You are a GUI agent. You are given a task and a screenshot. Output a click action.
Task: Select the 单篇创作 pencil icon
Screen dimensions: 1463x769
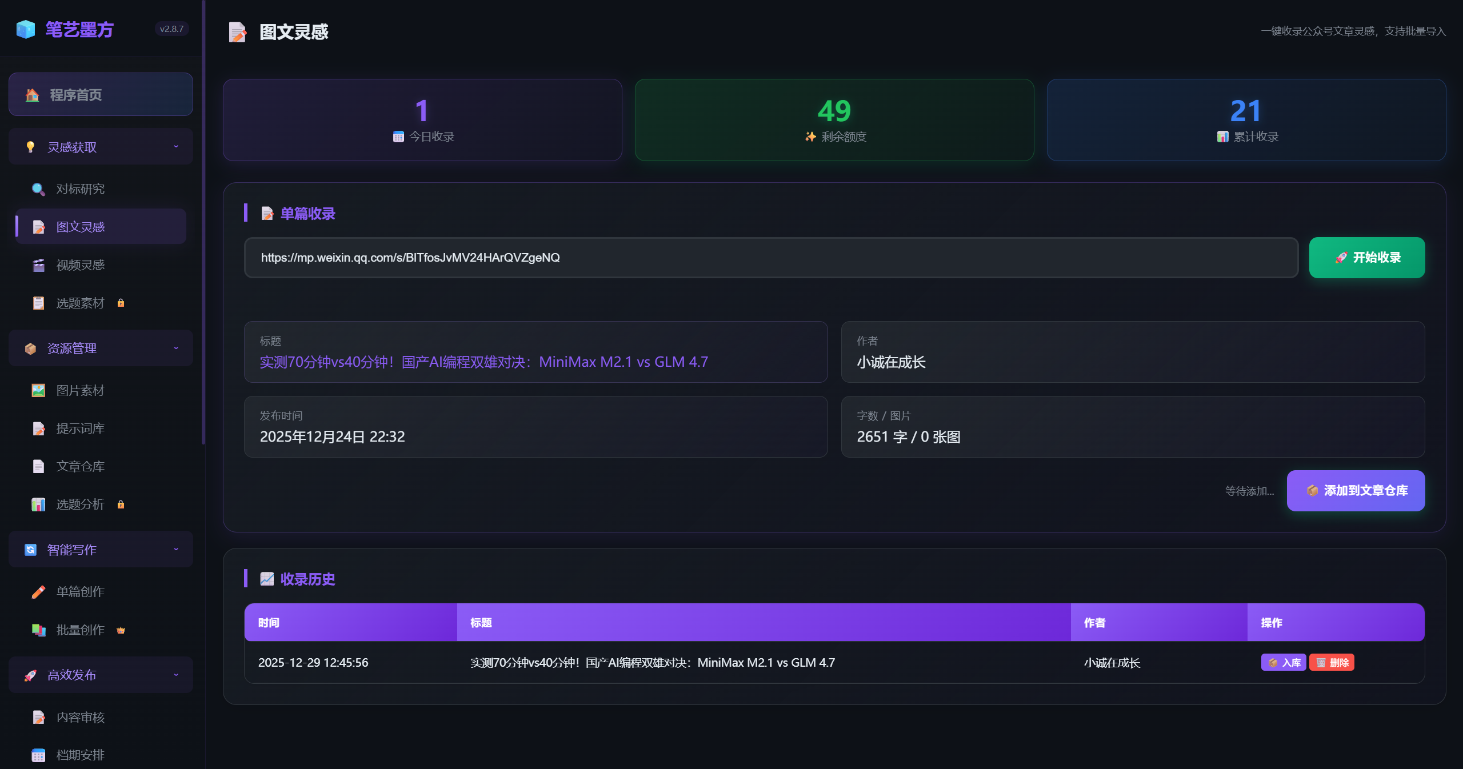[x=38, y=592]
